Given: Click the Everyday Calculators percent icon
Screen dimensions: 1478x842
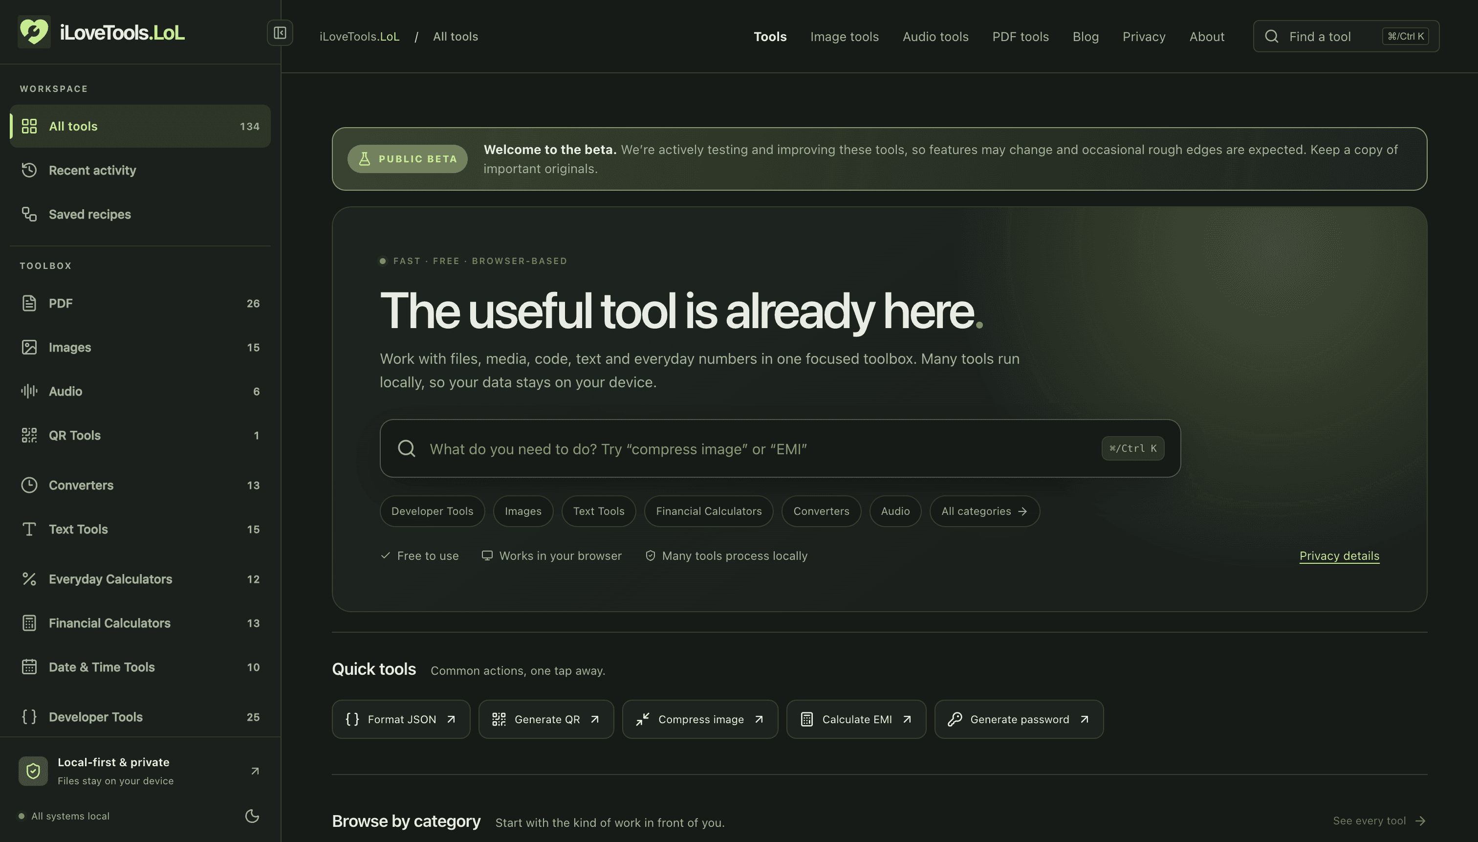Looking at the screenshot, I should coord(29,578).
